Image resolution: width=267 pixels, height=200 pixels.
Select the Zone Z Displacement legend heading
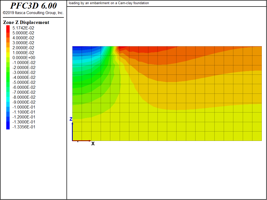coord(26,22)
